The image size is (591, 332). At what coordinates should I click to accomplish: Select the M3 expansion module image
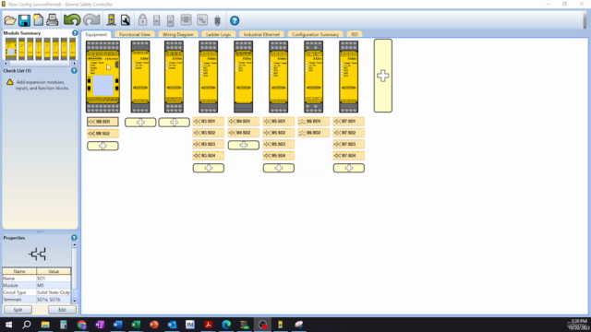click(x=209, y=77)
